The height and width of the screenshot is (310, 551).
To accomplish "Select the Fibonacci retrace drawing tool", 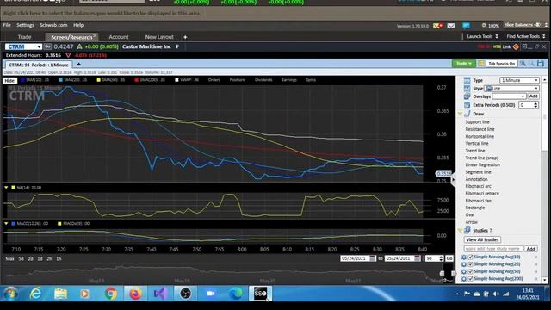I will (482, 193).
